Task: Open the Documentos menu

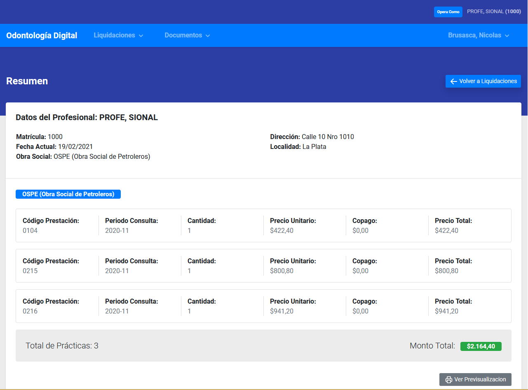Action: coord(183,35)
